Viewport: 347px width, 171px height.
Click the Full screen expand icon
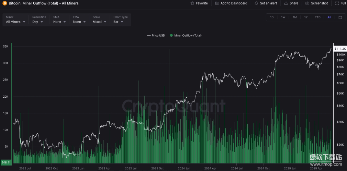pyautogui.click(x=337, y=3)
